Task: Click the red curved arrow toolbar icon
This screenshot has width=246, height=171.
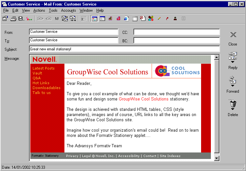Action: [x=167, y=19]
